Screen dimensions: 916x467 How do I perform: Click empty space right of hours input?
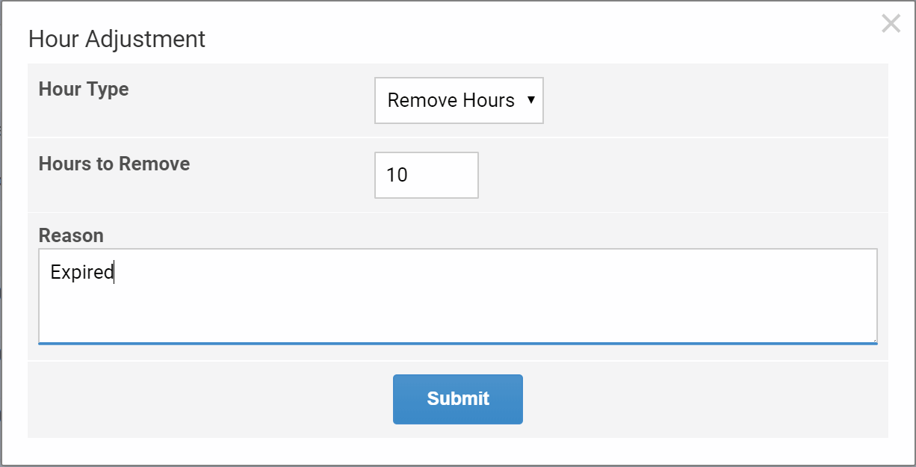pyautogui.click(x=672, y=176)
